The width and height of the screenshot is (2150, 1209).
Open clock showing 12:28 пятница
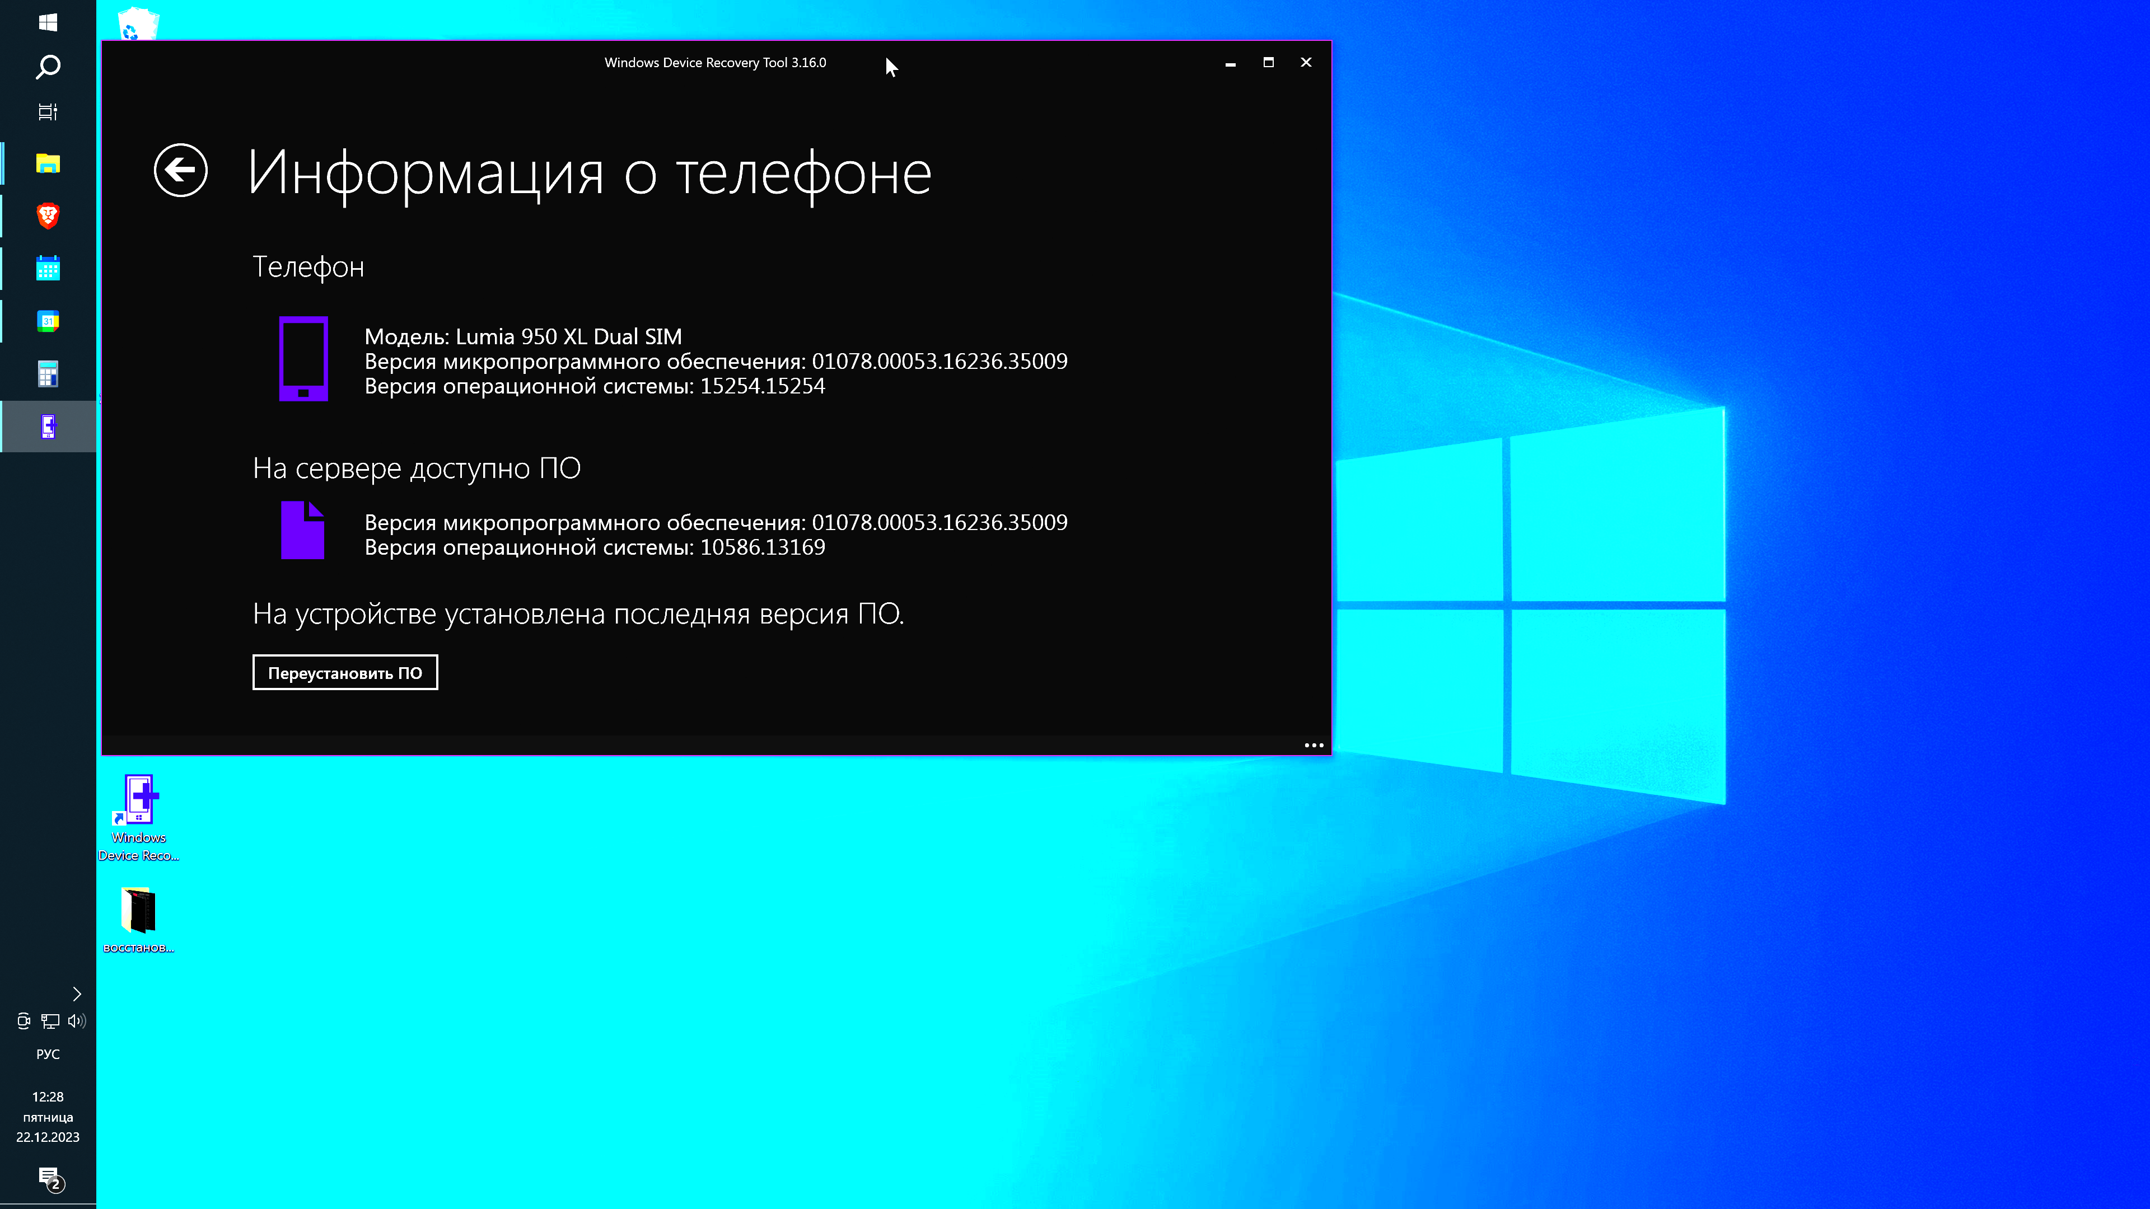48,1117
